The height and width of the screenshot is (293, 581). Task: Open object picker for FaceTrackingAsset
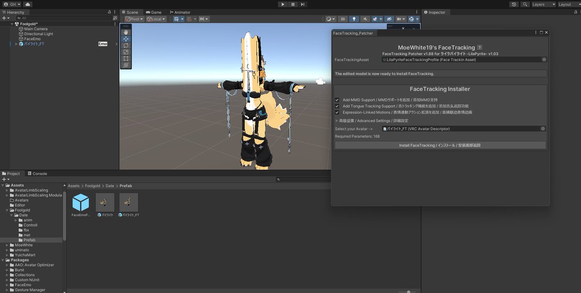coord(544,59)
